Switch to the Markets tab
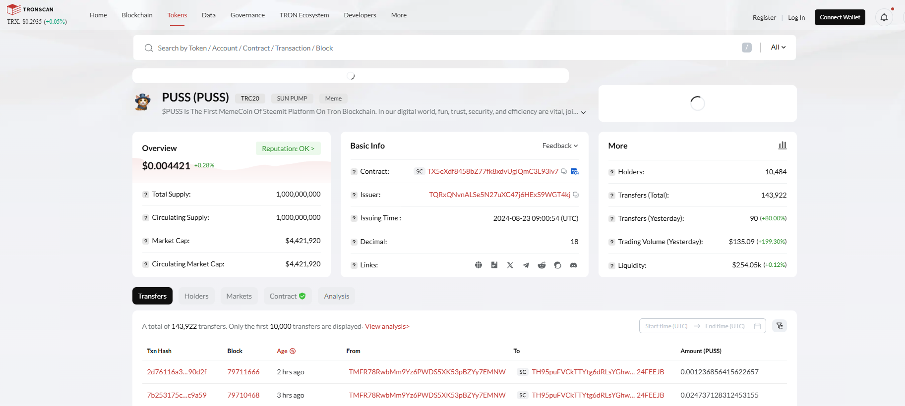 239,296
